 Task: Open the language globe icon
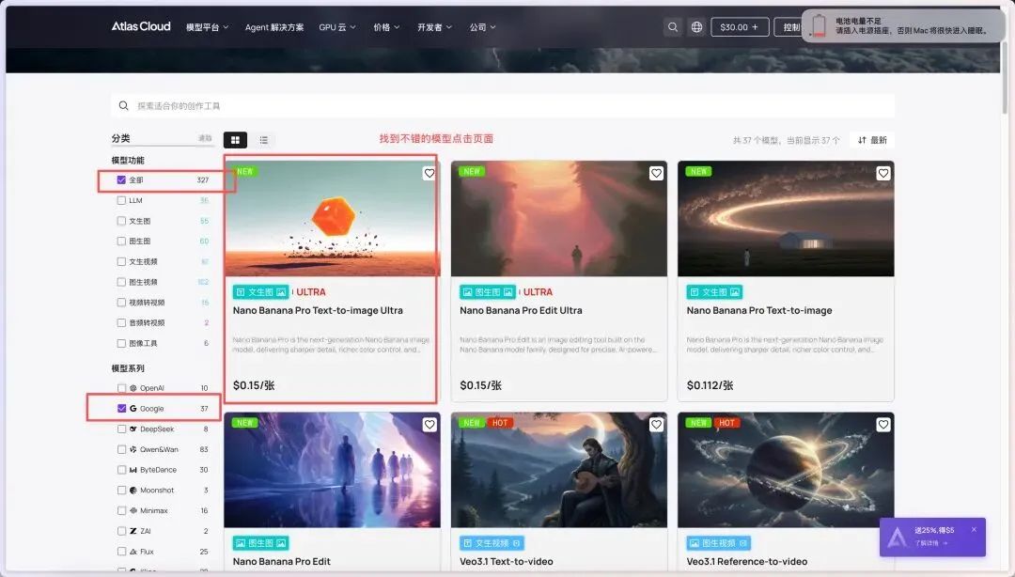point(696,27)
